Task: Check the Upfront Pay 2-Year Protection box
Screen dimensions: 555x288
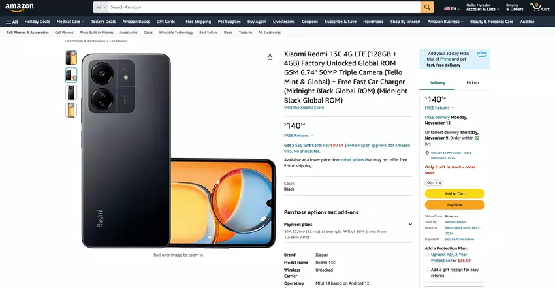Action: coord(427,255)
